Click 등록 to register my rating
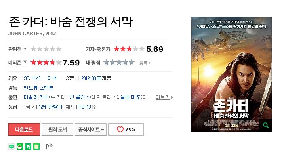Screen dimensions: 282x164 coord(145,63)
